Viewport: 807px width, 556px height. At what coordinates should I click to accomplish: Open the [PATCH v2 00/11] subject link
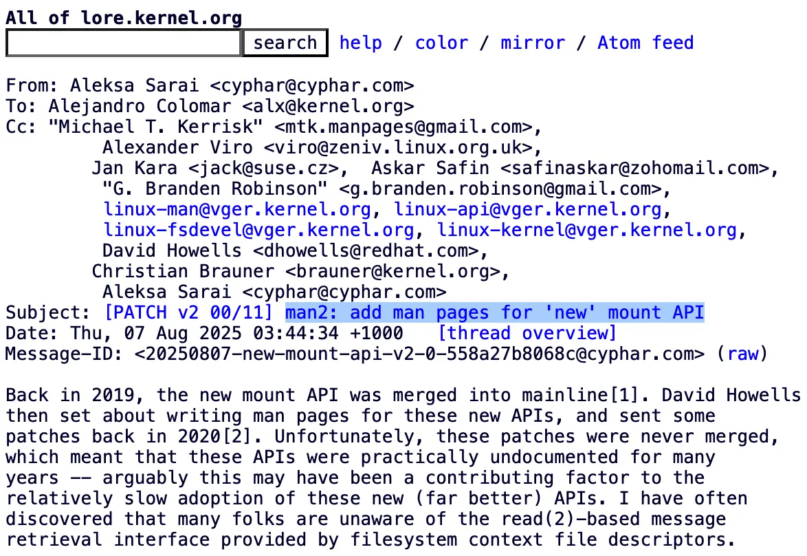pyautogui.click(x=188, y=313)
